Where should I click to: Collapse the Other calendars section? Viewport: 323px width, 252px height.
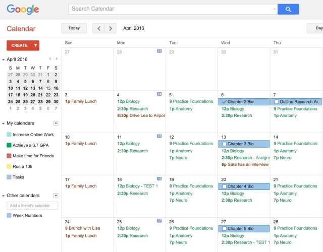pyautogui.click(x=4, y=196)
